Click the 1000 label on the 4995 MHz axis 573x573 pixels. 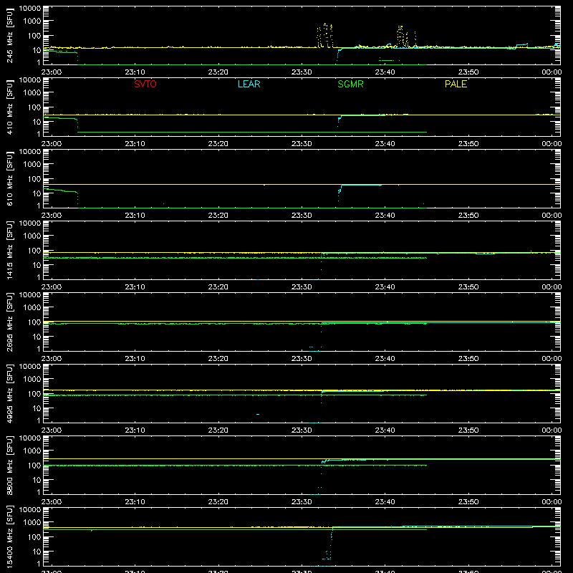click(32, 379)
